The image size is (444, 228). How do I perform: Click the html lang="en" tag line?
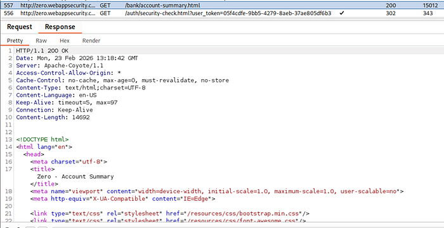point(44,147)
